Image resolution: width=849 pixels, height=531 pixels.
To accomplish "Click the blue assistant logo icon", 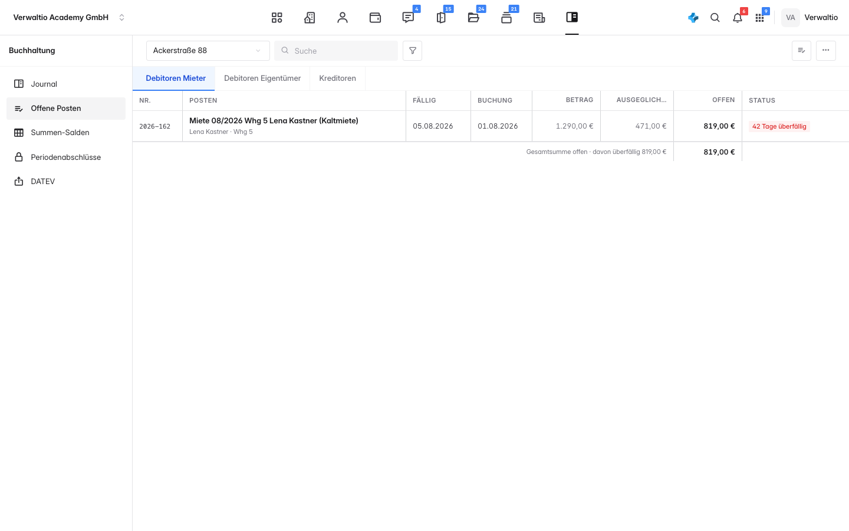I will (x=693, y=18).
